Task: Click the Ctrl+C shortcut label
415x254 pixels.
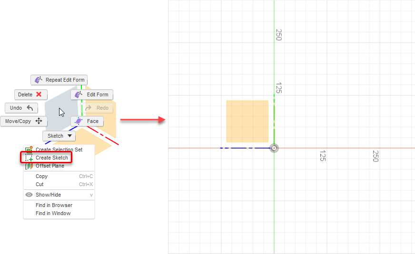Action: [86, 176]
